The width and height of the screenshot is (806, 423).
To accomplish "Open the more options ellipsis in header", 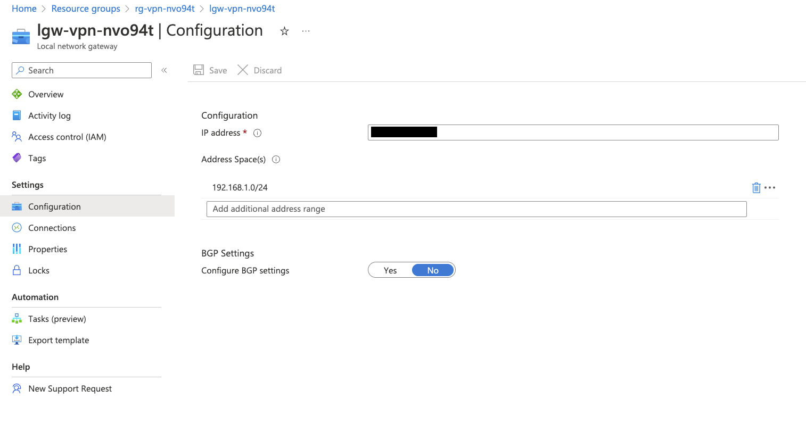I will (x=306, y=31).
